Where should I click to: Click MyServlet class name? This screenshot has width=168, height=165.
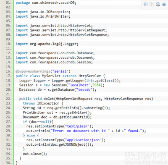pos(51,76)
